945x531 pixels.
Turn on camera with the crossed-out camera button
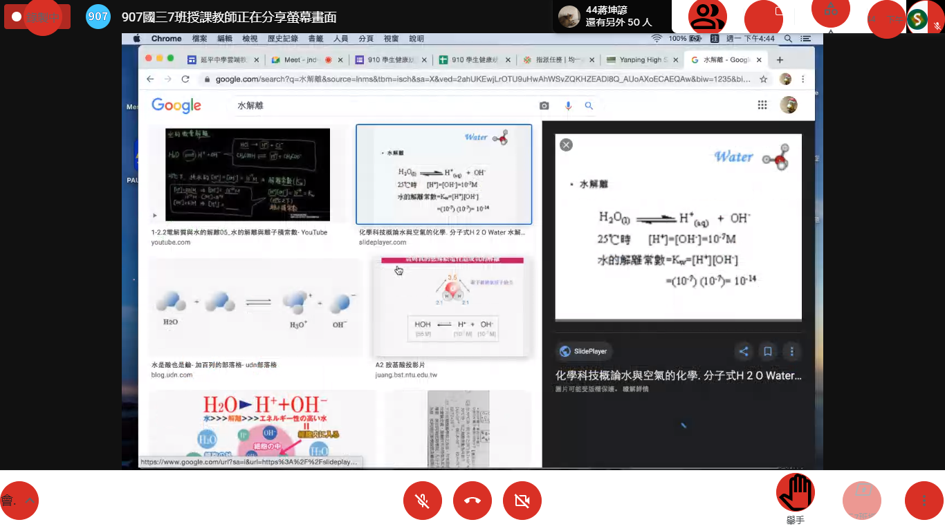coord(522,501)
